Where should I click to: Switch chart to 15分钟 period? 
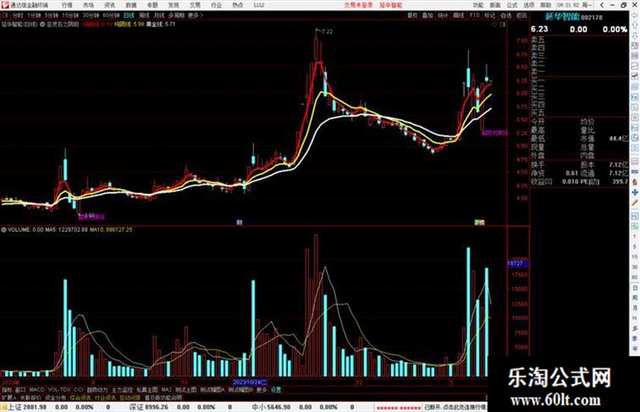70,15
